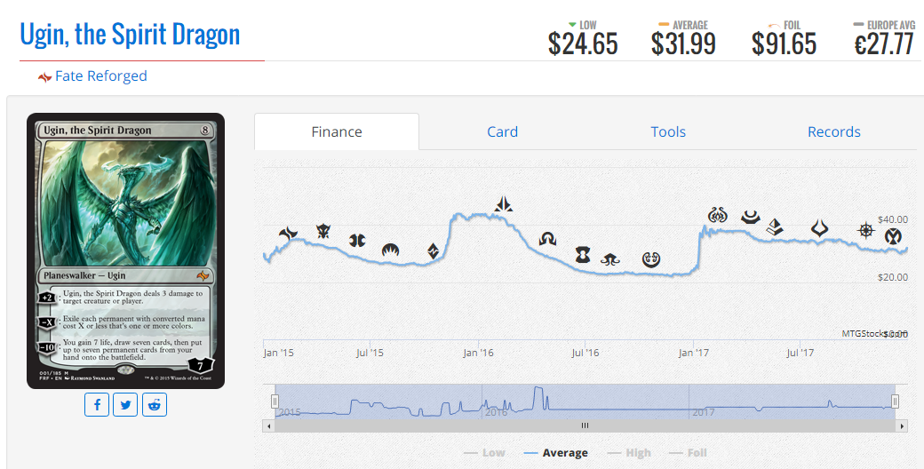The width and height of the screenshot is (924, 469).
Task: Toggle the High price series in legend
Action: click(x=629, y=452)
